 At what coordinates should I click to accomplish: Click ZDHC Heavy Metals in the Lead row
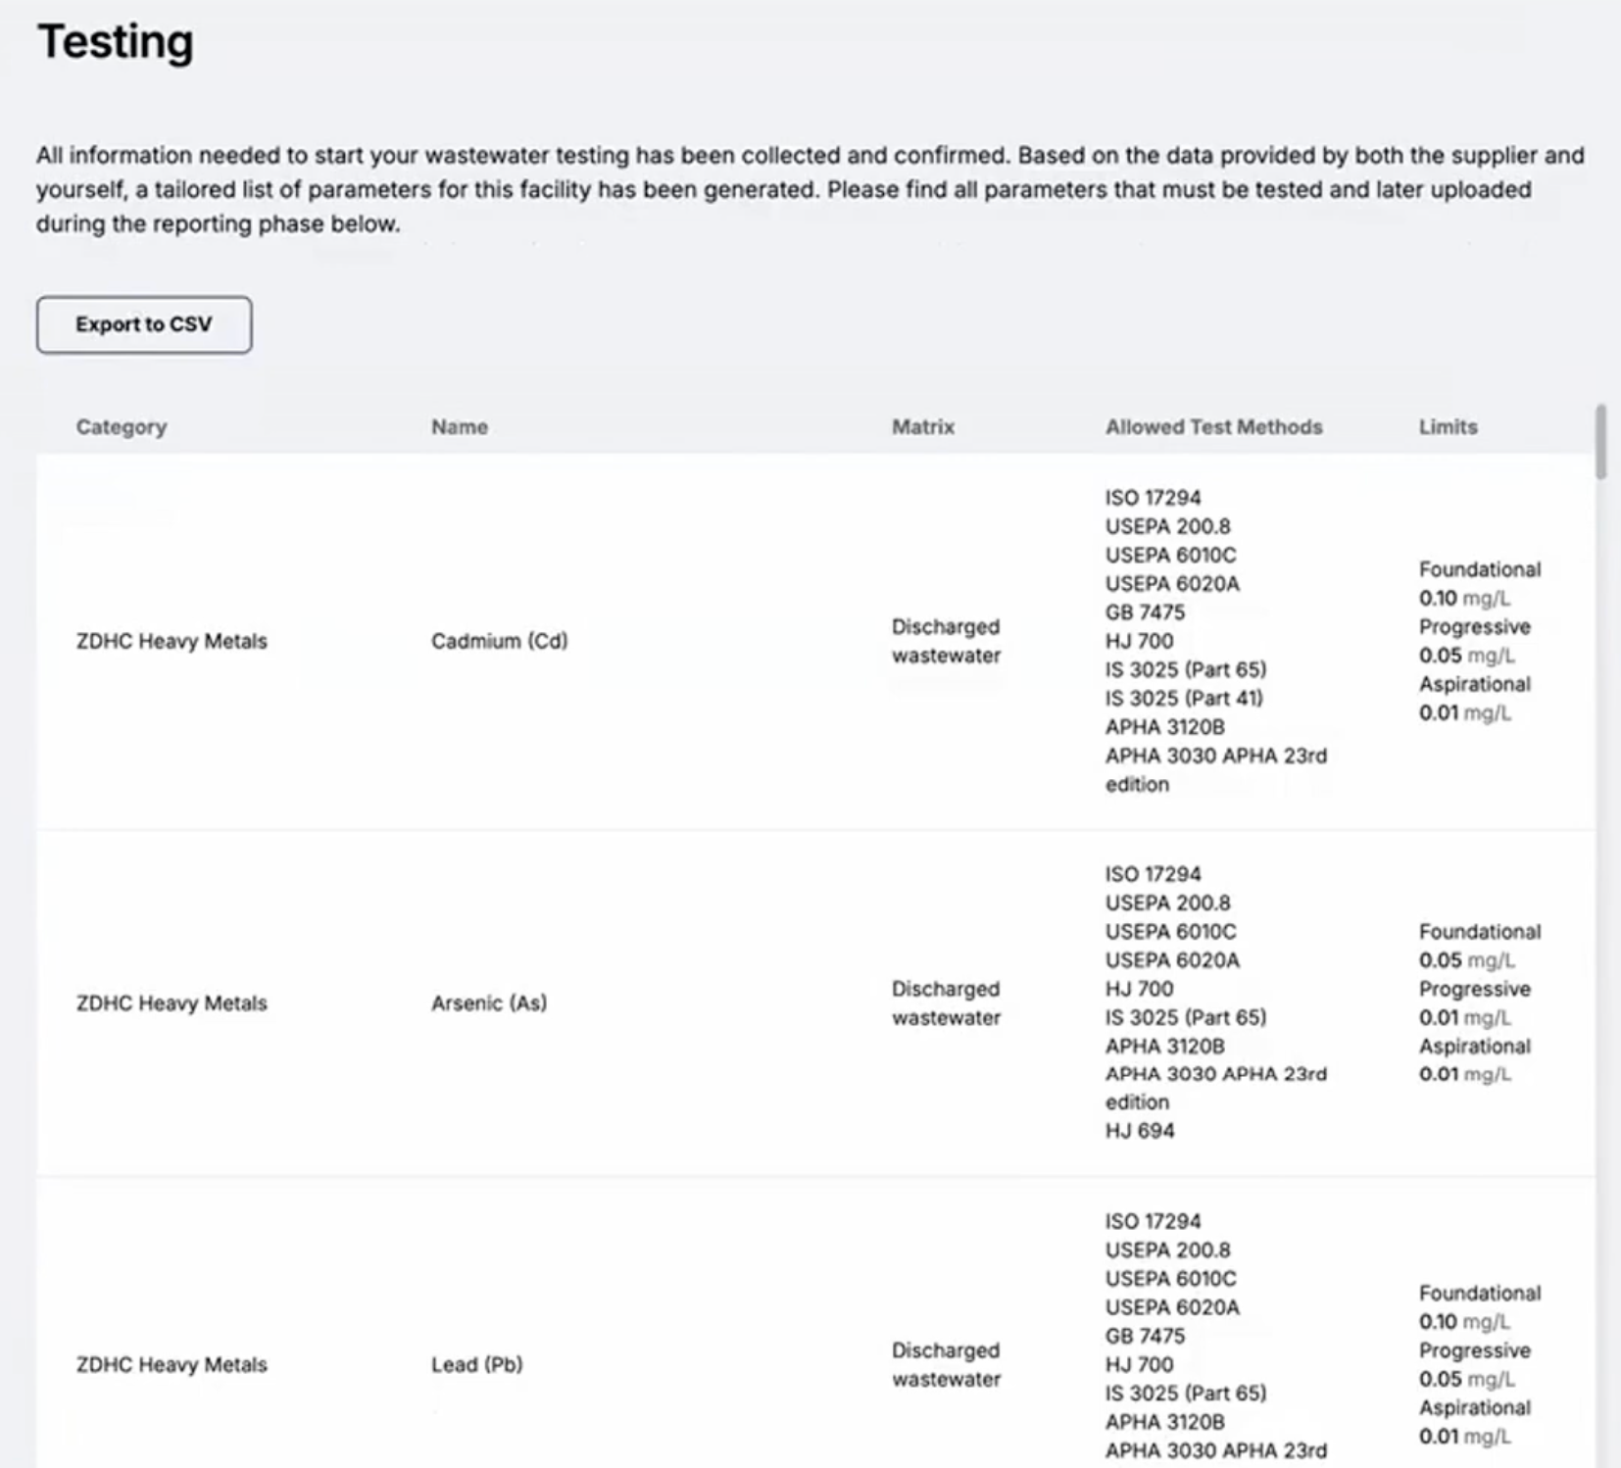tap(172, 1365)
